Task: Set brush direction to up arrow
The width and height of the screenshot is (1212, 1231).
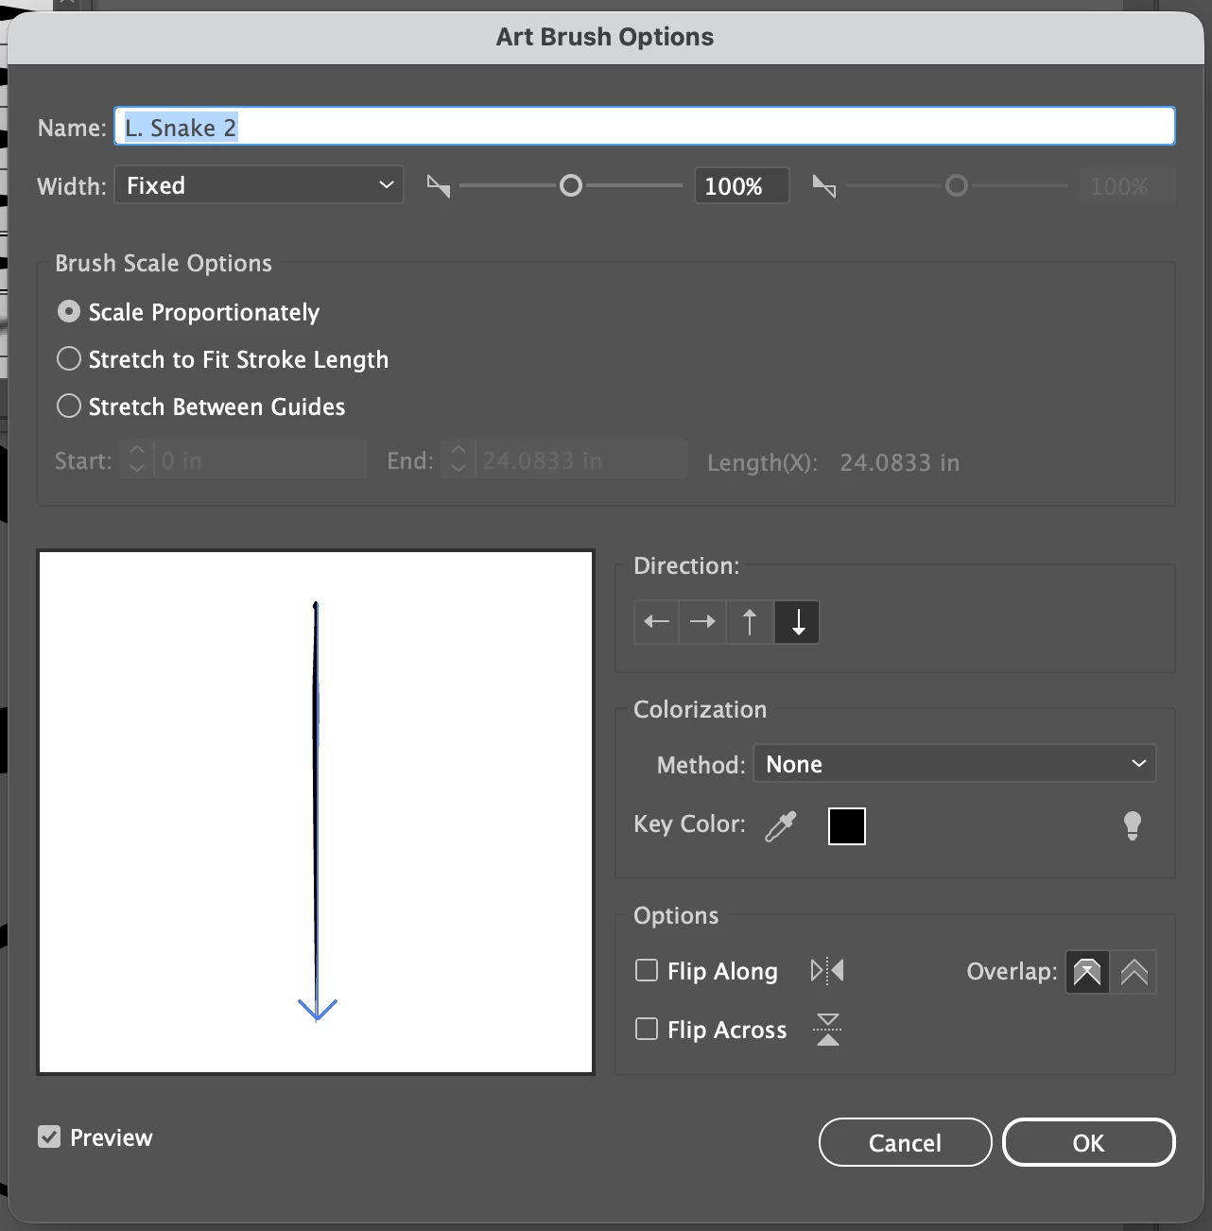Action: [x=750, y=622]
